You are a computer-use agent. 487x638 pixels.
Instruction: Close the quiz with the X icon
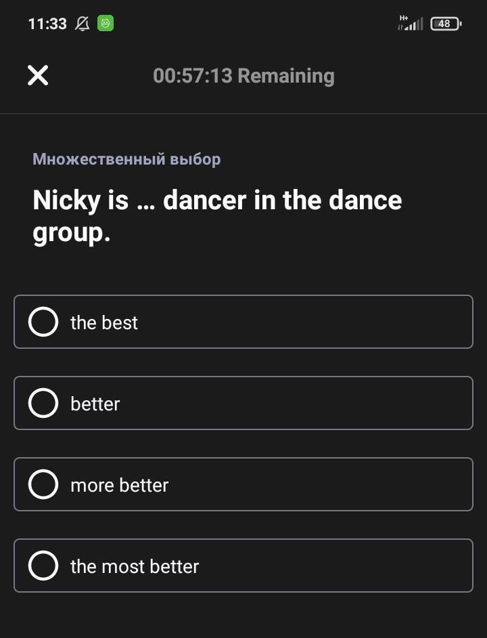(38, 75)
